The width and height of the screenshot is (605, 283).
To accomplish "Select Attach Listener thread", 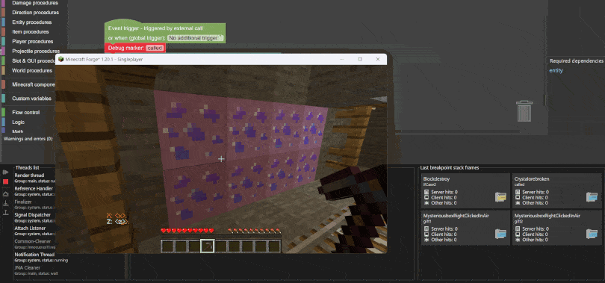I will 34,231.
